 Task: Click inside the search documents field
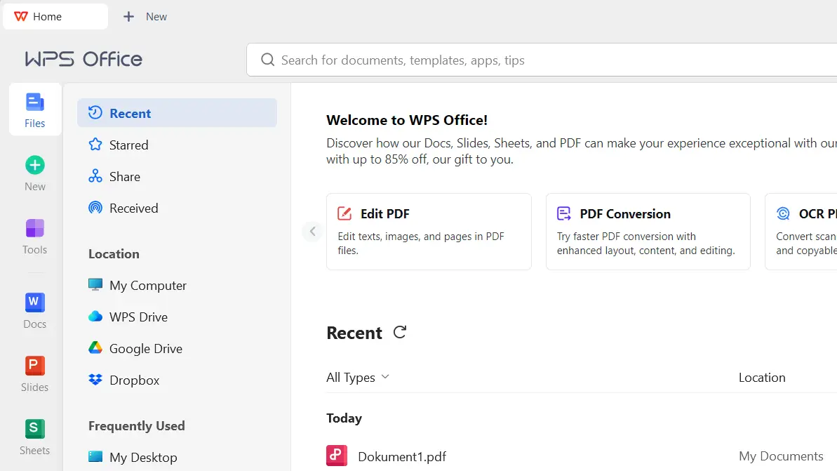click(421, 60)
